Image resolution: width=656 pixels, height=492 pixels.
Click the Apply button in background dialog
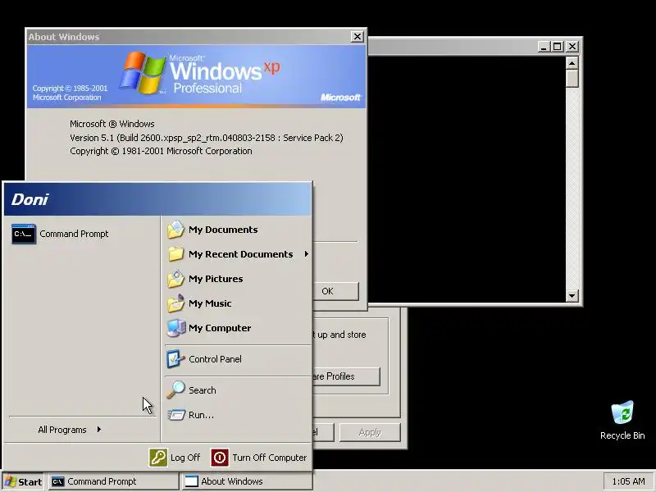pos(370,432)
